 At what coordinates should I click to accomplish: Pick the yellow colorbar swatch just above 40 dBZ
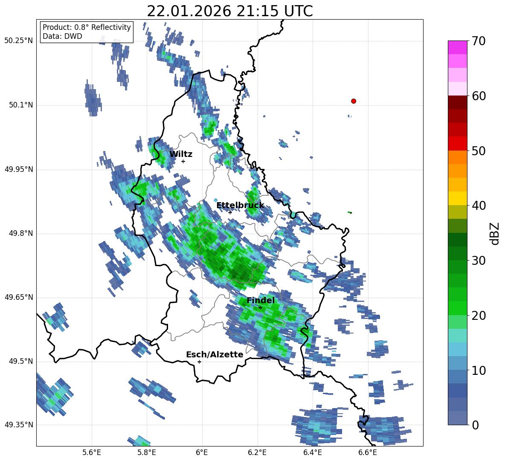[x=457, y=198]
